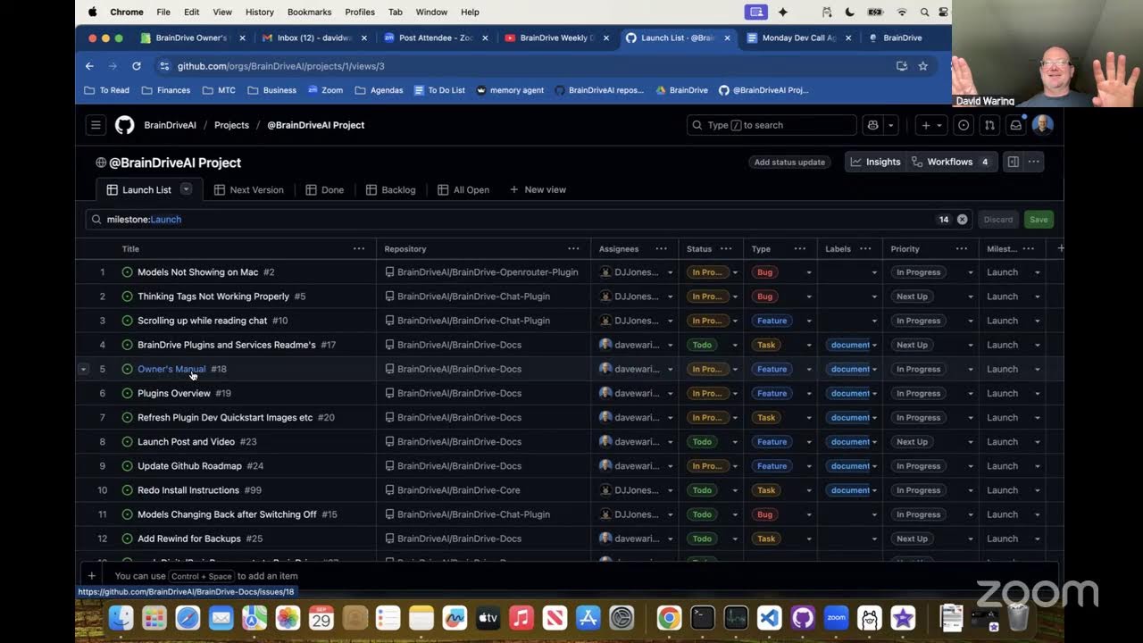Click the green Save button
The height and width of the screenshot is (643, 1143).
click(1039, 220)
